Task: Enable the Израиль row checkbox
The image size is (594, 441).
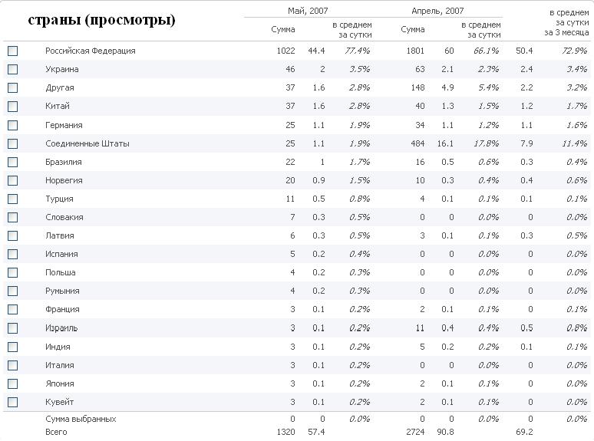Action: pyautogui.click(x=12, y=328)
